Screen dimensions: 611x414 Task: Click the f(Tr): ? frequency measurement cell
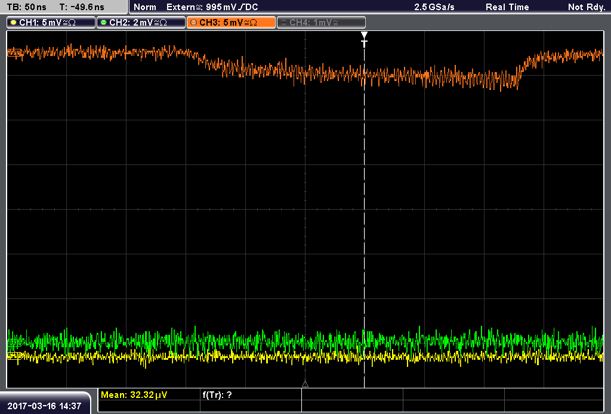click(251, 394)
